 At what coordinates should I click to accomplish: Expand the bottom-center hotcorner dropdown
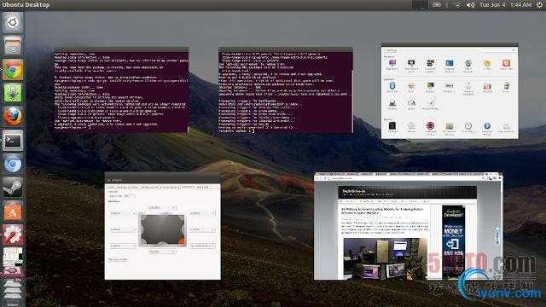coord(162,251)
